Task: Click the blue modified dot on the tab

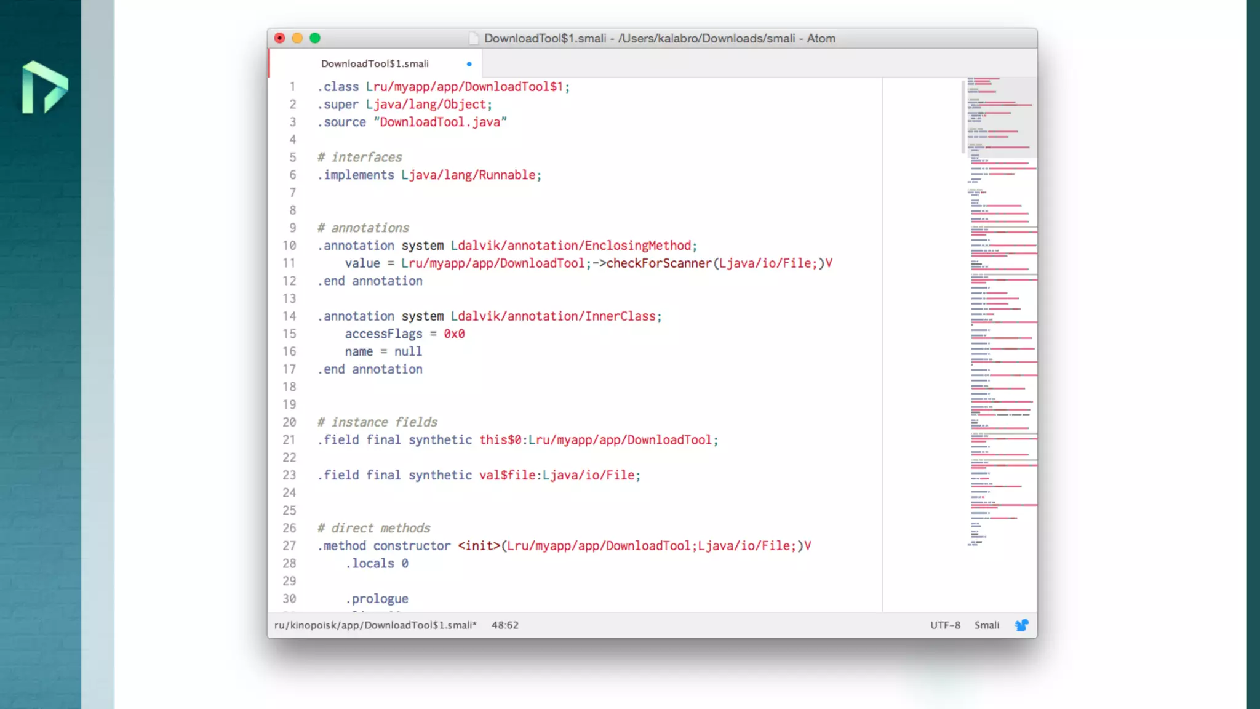Action: [469, 64]
